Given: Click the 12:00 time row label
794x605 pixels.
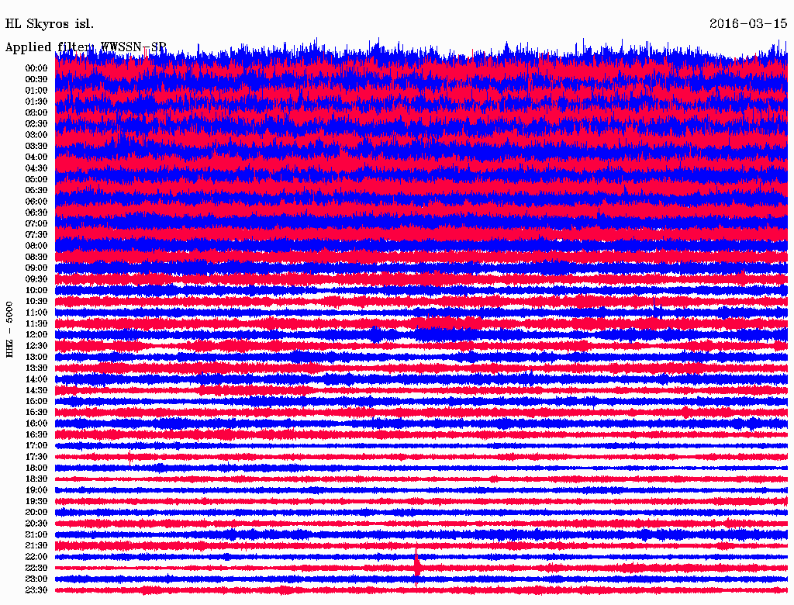Looking at the screenshot, I should pos(36,334).
